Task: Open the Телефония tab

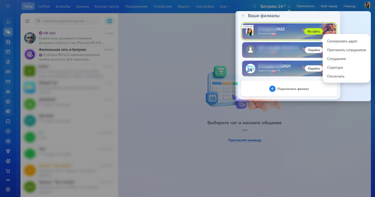Action: (x=163, y=6)
